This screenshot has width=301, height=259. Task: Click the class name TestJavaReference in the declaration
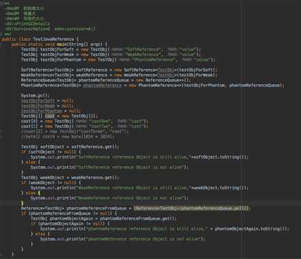point(53,39)
